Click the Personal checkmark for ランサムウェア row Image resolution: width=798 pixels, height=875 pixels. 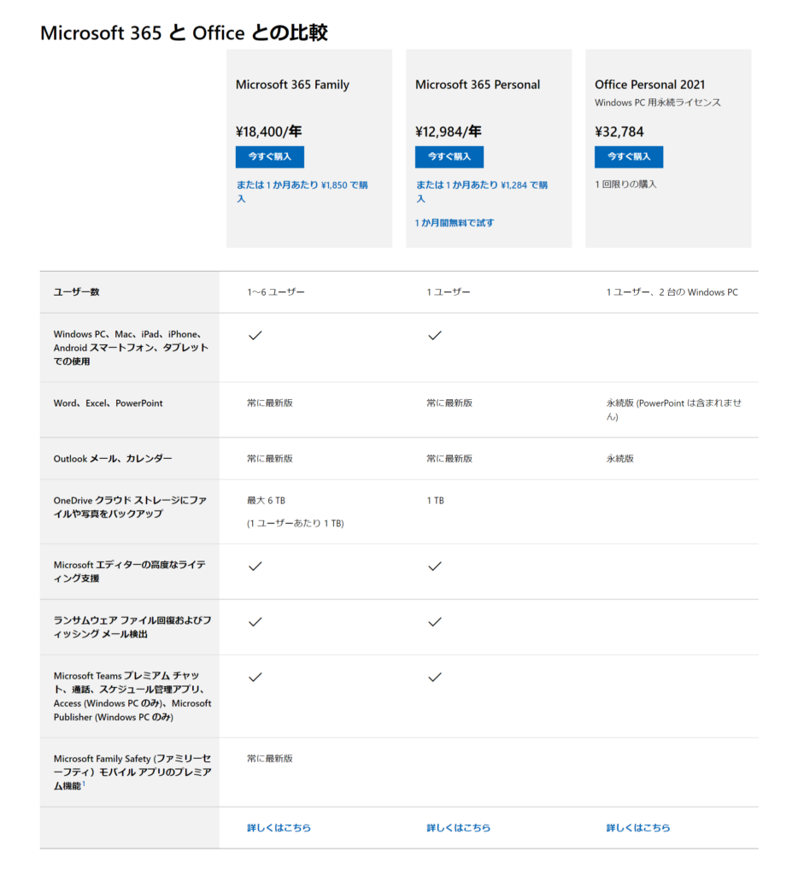[x=435, y=622]
